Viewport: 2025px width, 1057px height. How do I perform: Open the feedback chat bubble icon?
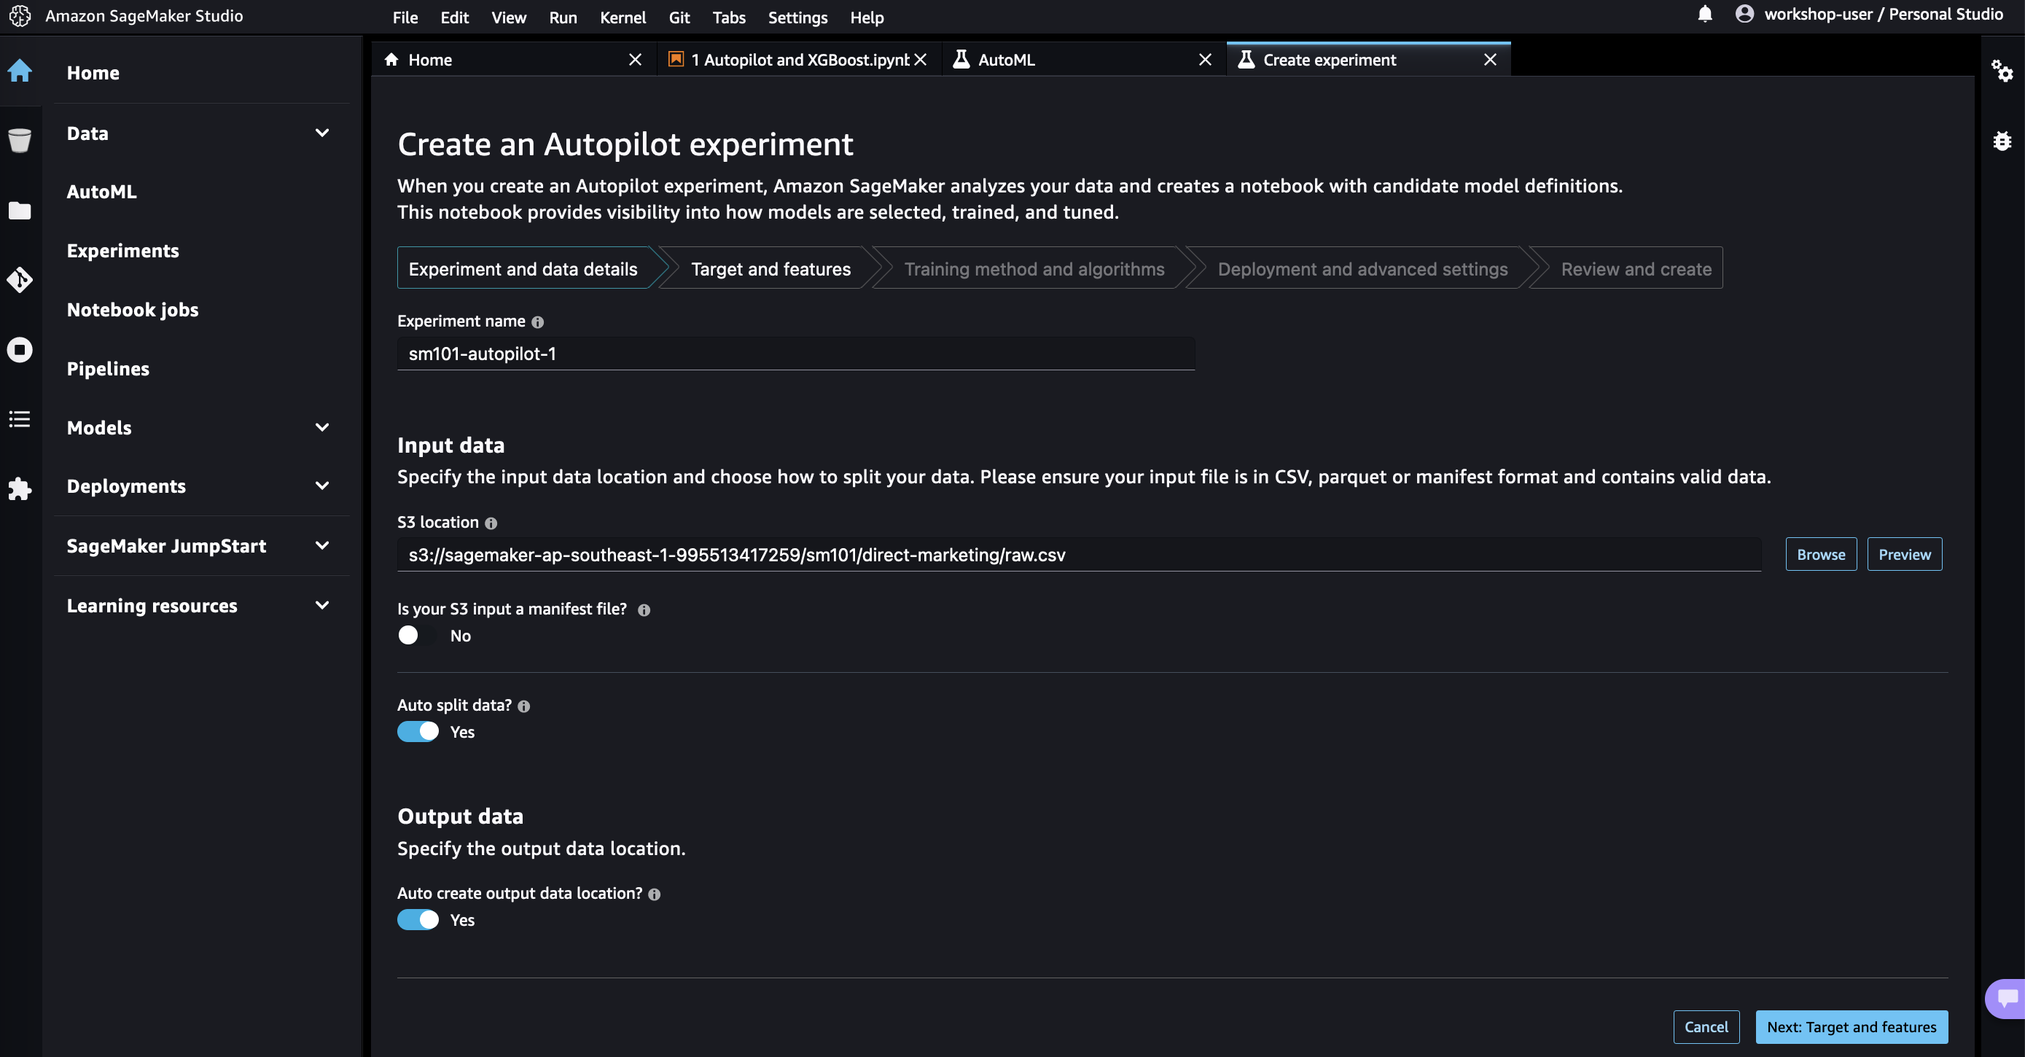2006,999
